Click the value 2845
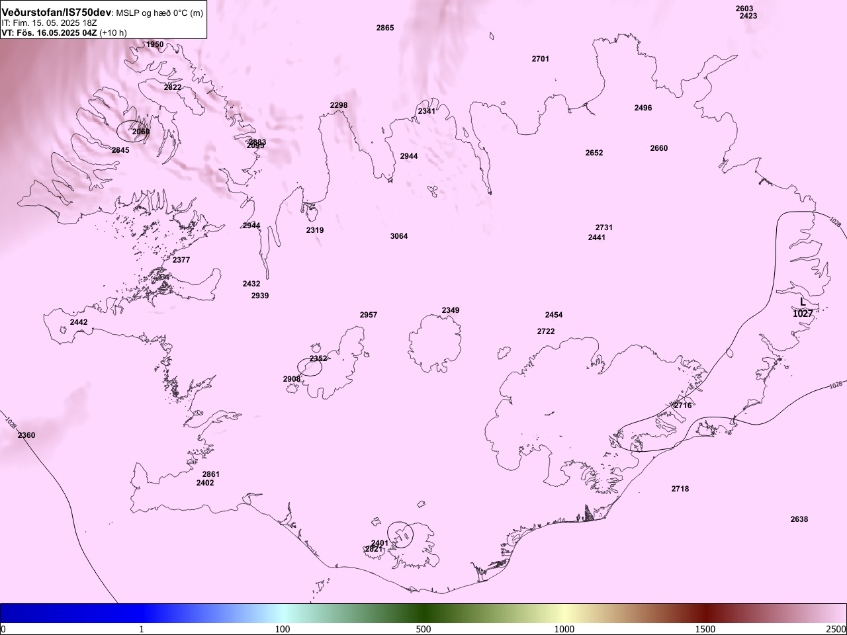Viewport: 847px width, 635px height. click(x=120, y=150)
